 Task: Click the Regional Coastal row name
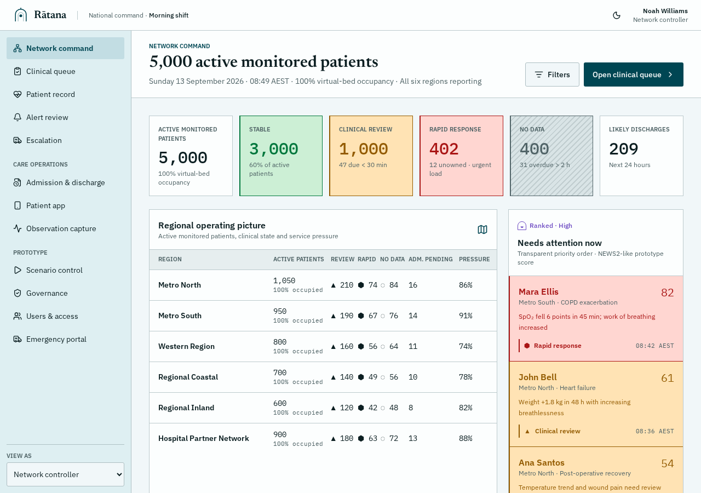(188, 377)
